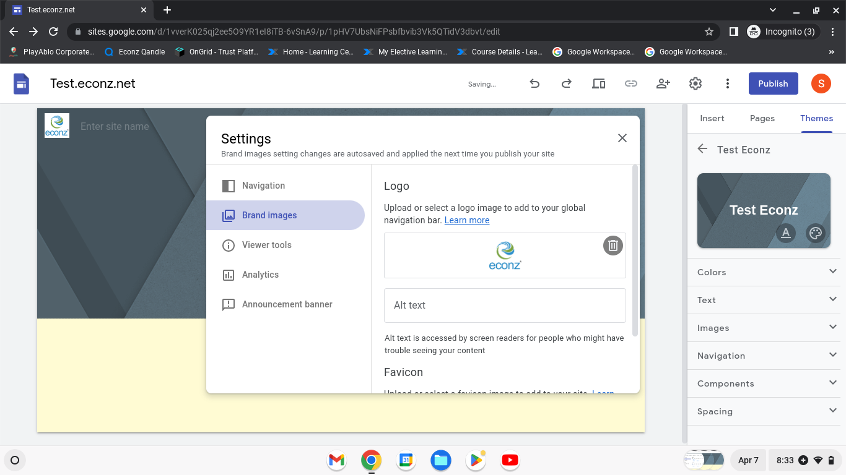The image size is (846, 475).
Task: Open a new browser tab
Action: point(167,10)
